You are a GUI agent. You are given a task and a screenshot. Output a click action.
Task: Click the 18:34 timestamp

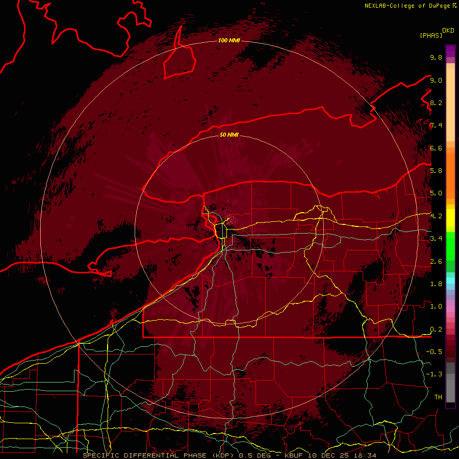point(364,455)
